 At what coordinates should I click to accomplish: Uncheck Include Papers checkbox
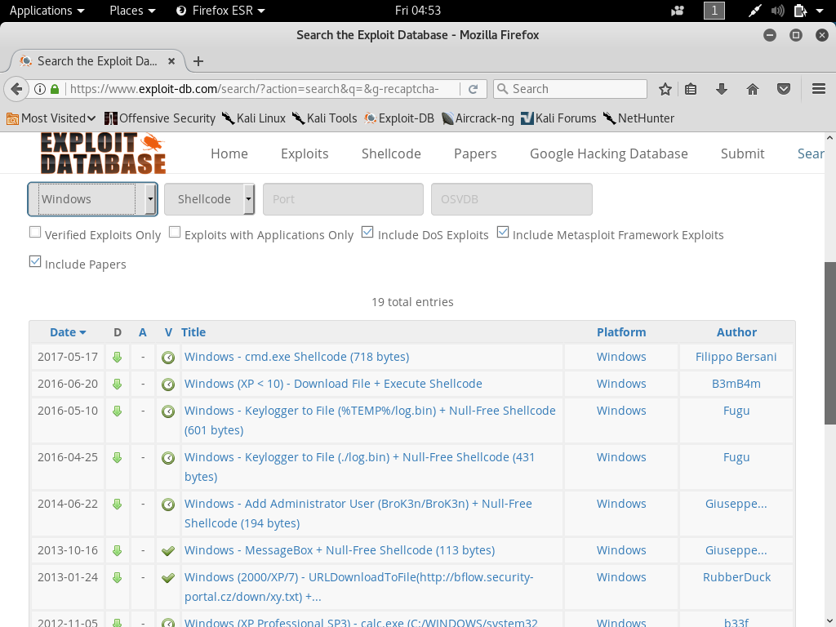pos(35,261)
